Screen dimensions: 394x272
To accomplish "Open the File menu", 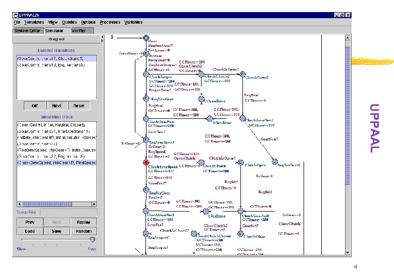I will point(17,22).
